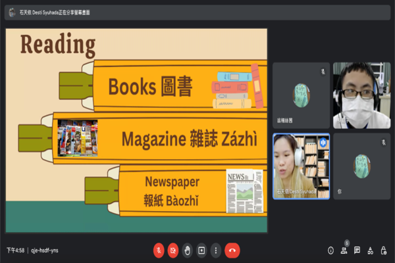Unmute the microphone in the call controls
The height and width of the screenshot is (263, 395).
click(159, 250)
